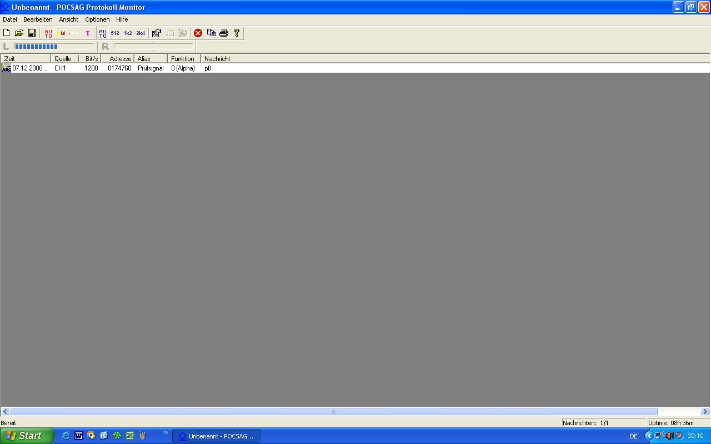
Task: Toggle red AUTO decoding mode
Action: click(48, 33)
